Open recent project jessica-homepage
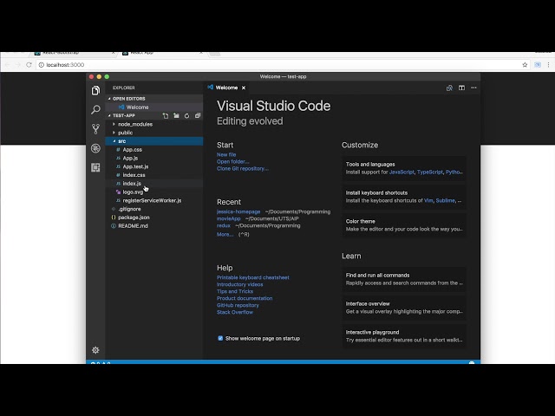The width and height of the screenshot is (555, 416). [238, 211]
